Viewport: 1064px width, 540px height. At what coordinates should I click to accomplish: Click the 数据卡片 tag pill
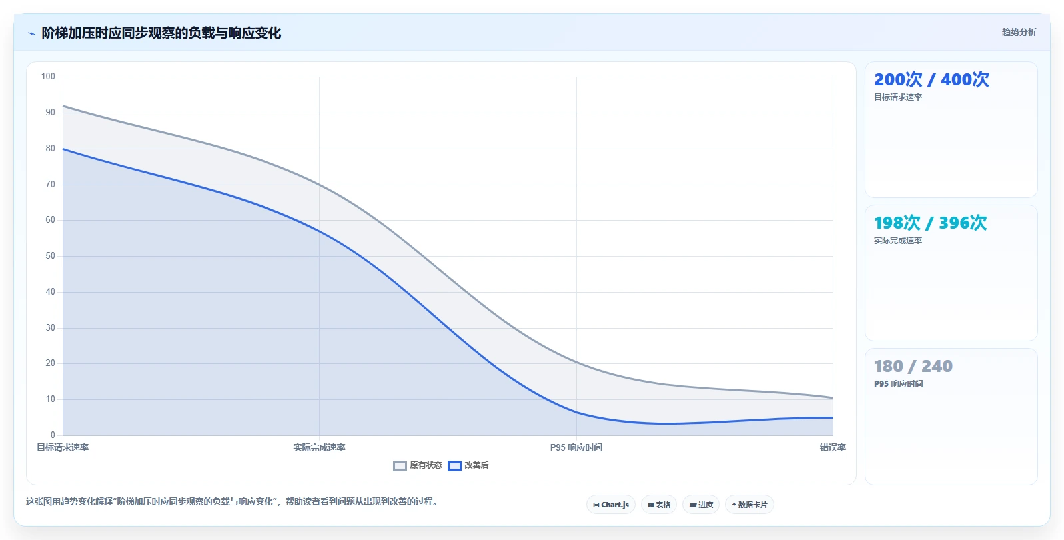[750, 505]
